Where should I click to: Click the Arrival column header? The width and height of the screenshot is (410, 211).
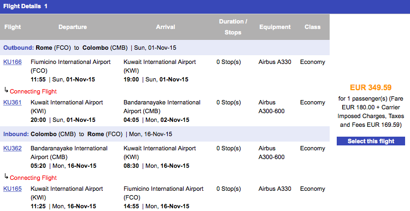(165, 27)
